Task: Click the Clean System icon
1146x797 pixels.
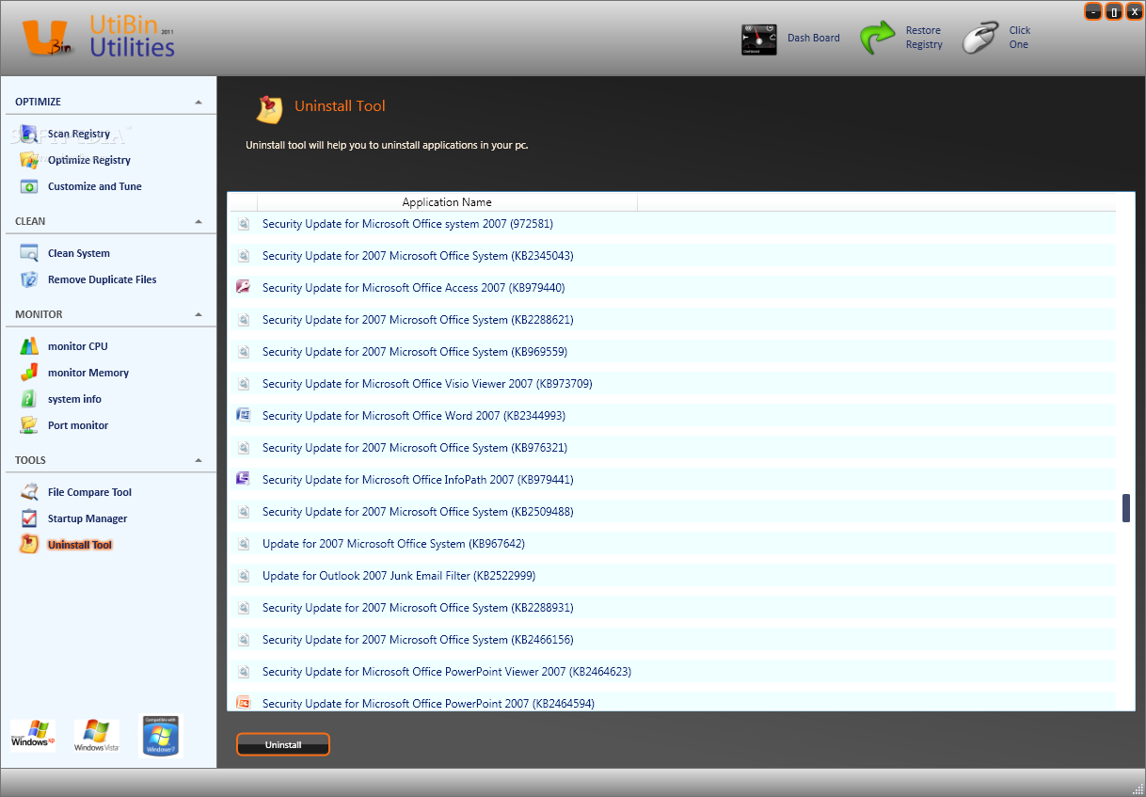Action: (x=29, y=253)
